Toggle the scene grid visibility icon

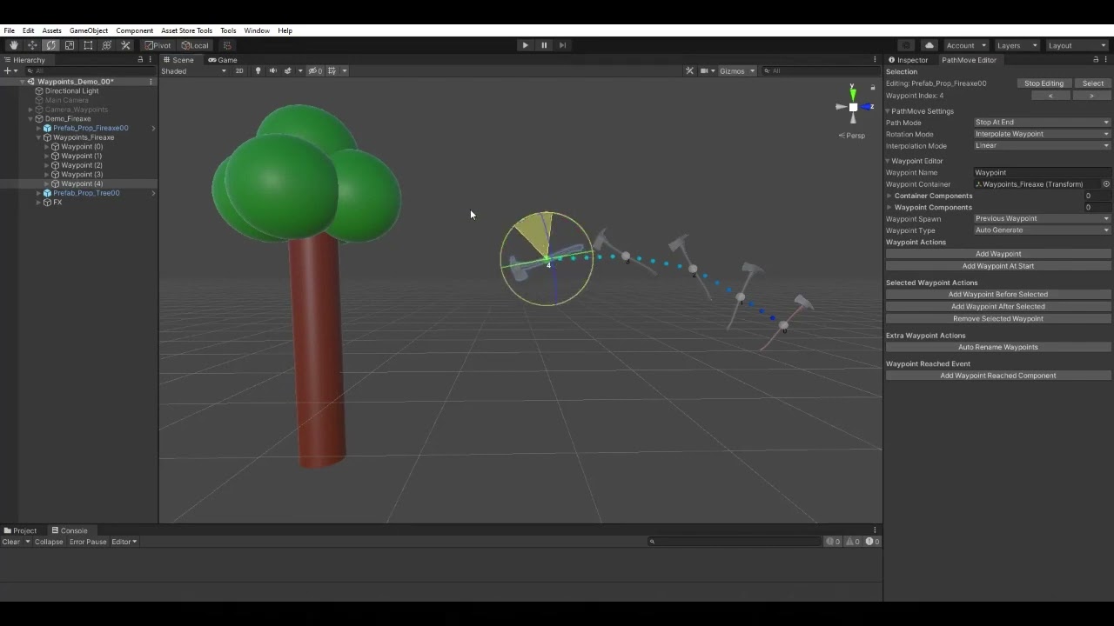(332, 71)
